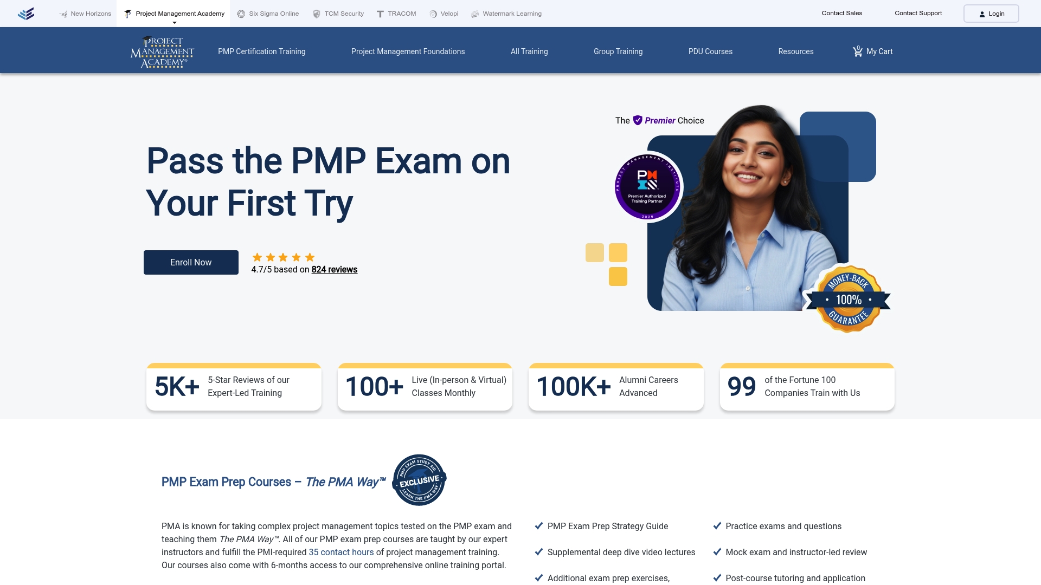The image size is (1041, 585).
Task: Click the Velopi brand icon
Action: click(x=433, y=14)
